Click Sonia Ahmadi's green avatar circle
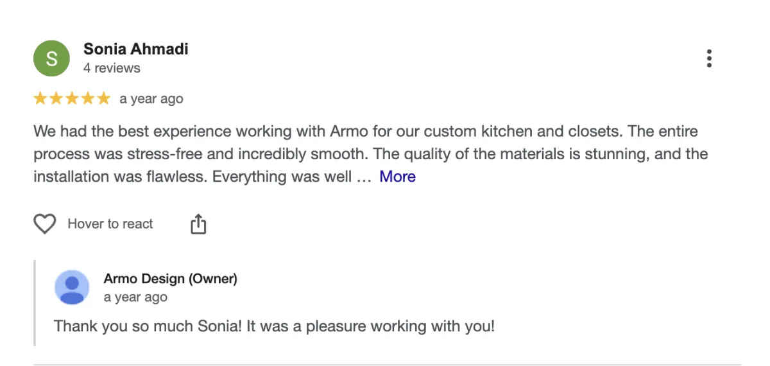Screen dimensions: 770x366 [51, 58]
